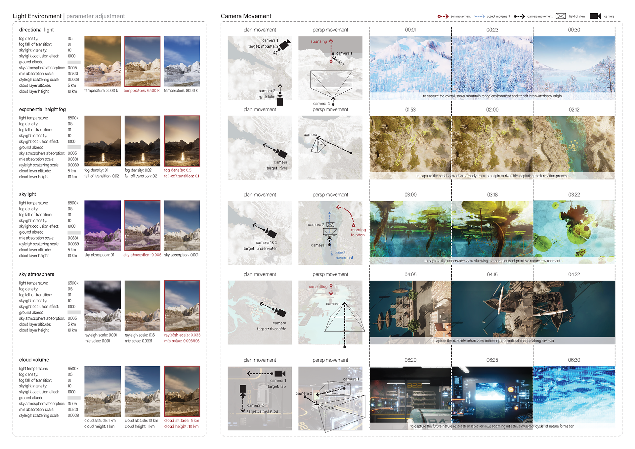Viewport: 635px width, 449px height.
Task: Click the underwater view caption text
Action: [x=492, y=261]
